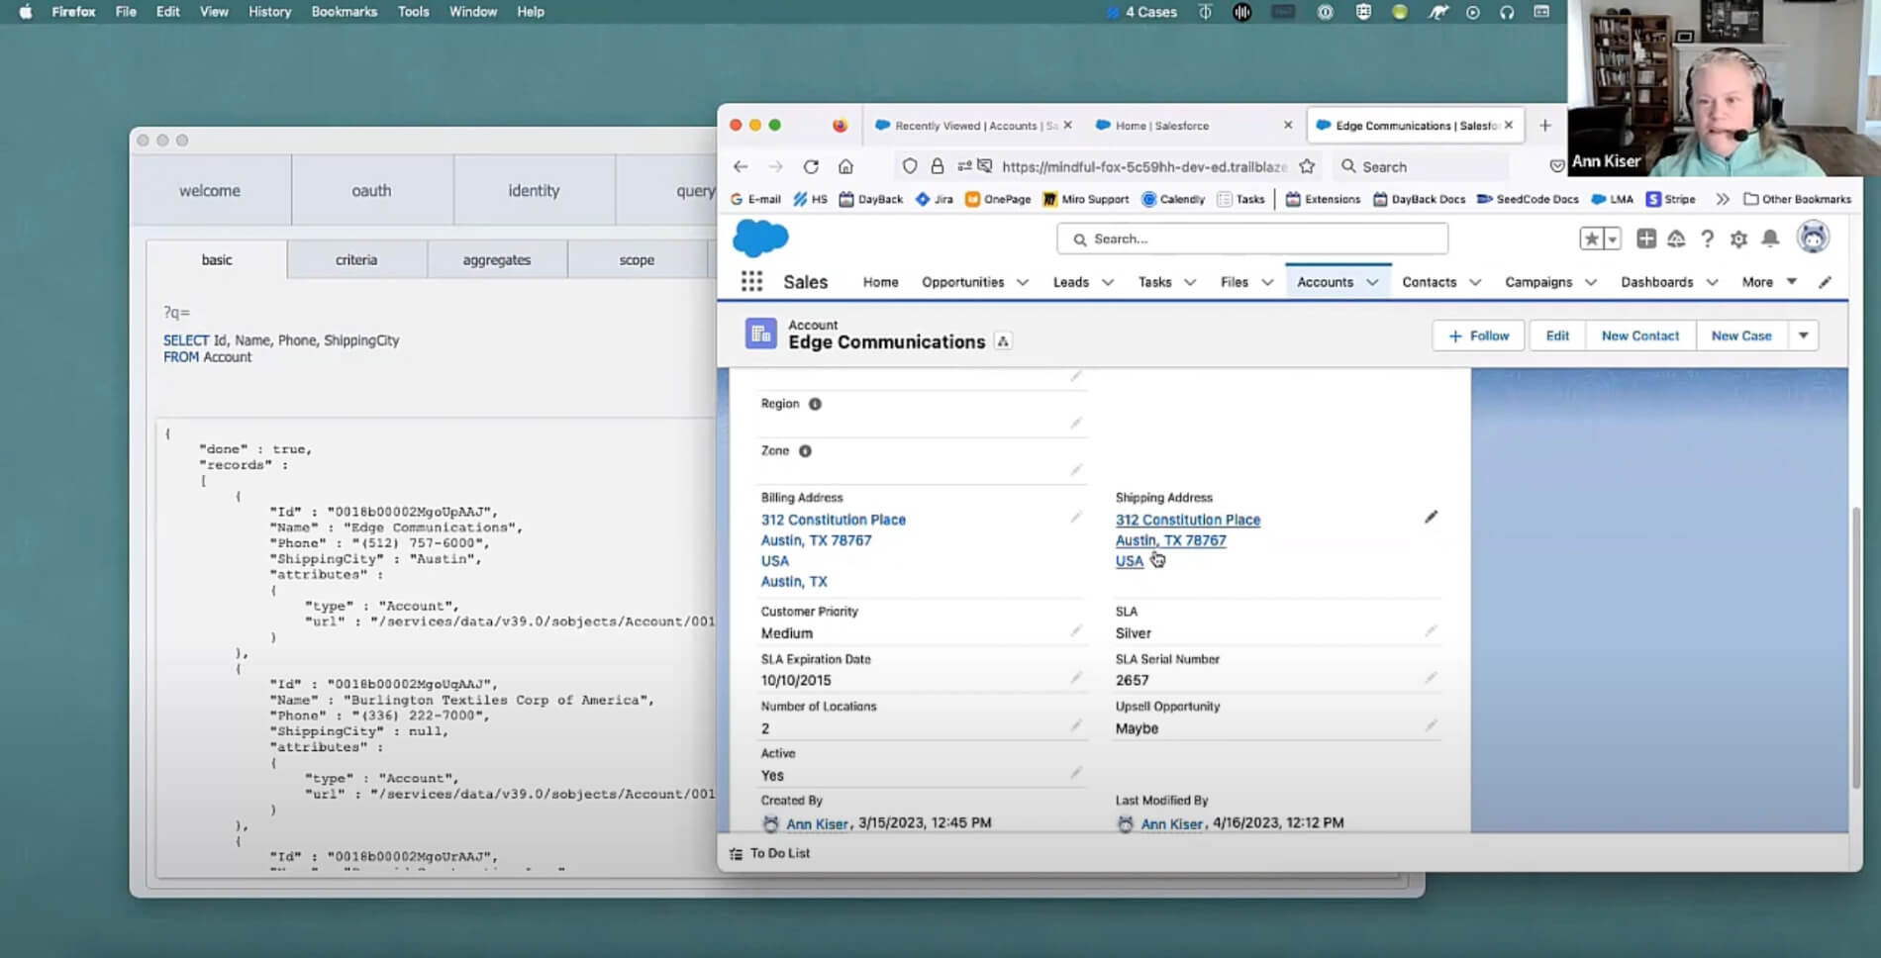Open the Salesforce Help question mark

click(1707, 239)
